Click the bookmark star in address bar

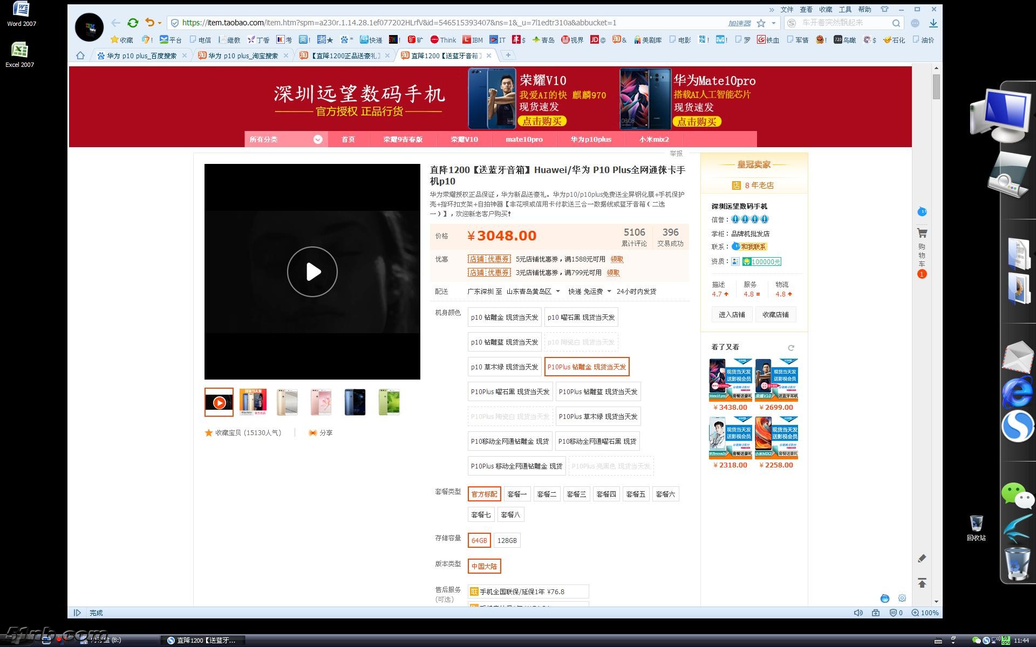click(x=761, y=23)
